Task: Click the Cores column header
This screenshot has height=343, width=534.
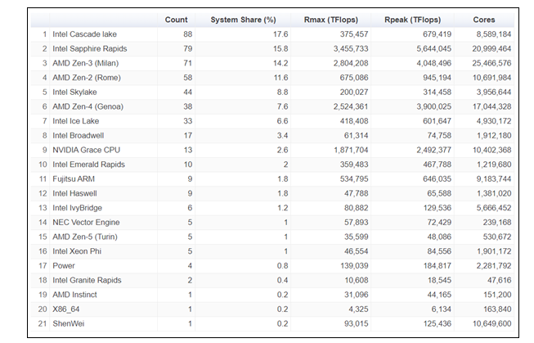Action: (x=483, y=20)
